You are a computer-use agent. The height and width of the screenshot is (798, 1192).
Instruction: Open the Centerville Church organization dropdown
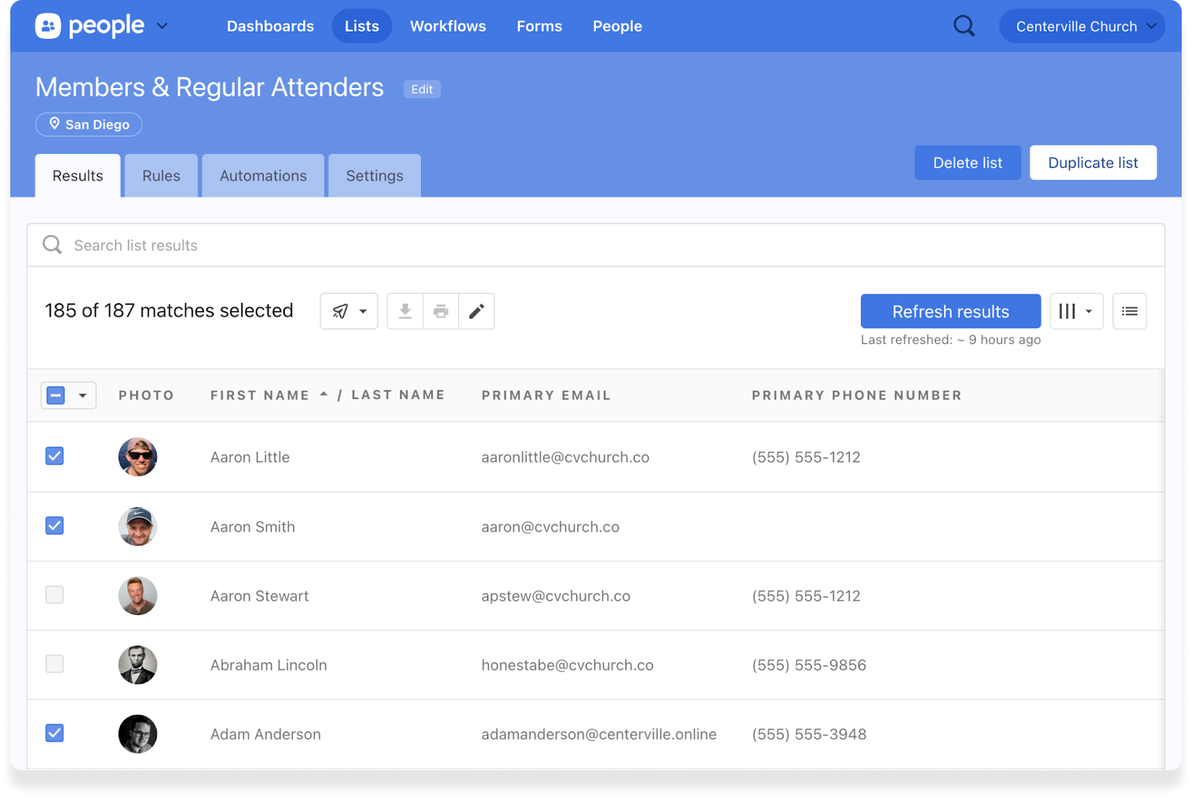coord(1081,26)
